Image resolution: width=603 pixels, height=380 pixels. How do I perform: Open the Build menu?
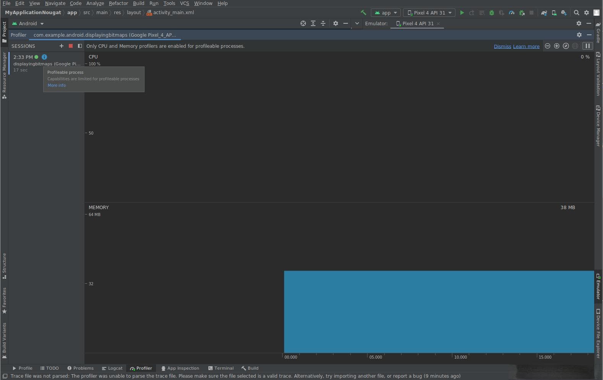[138, 3]
